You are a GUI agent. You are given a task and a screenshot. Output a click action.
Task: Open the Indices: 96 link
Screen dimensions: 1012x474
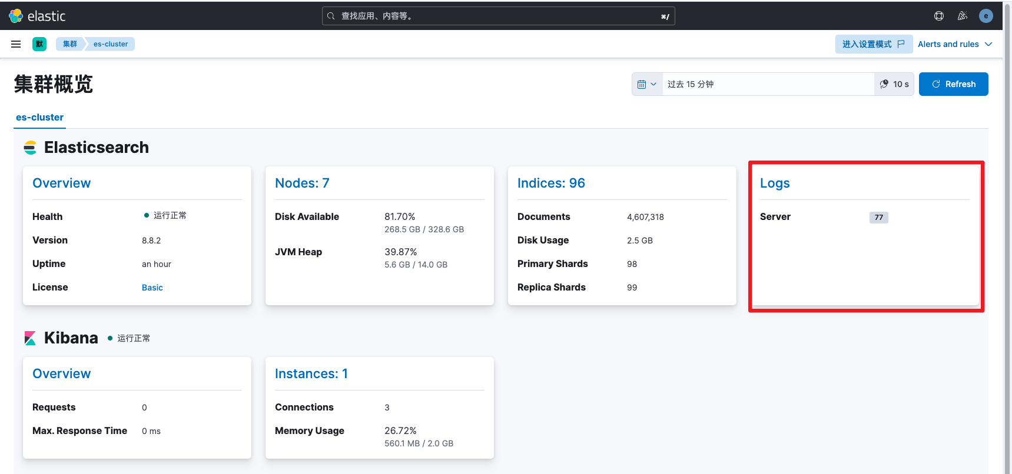(551, 183)
